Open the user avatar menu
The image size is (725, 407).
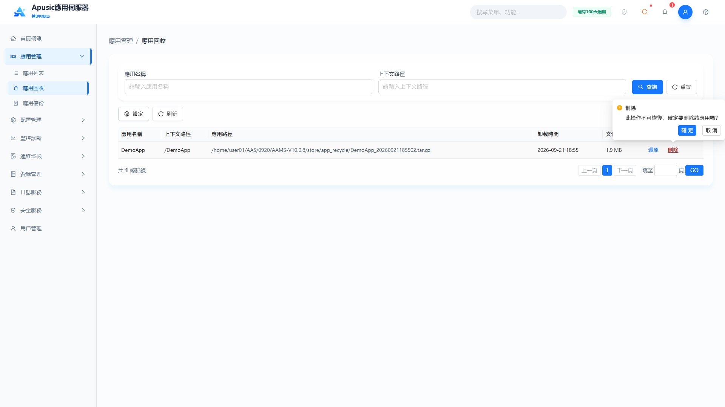(x=685, y=12)
